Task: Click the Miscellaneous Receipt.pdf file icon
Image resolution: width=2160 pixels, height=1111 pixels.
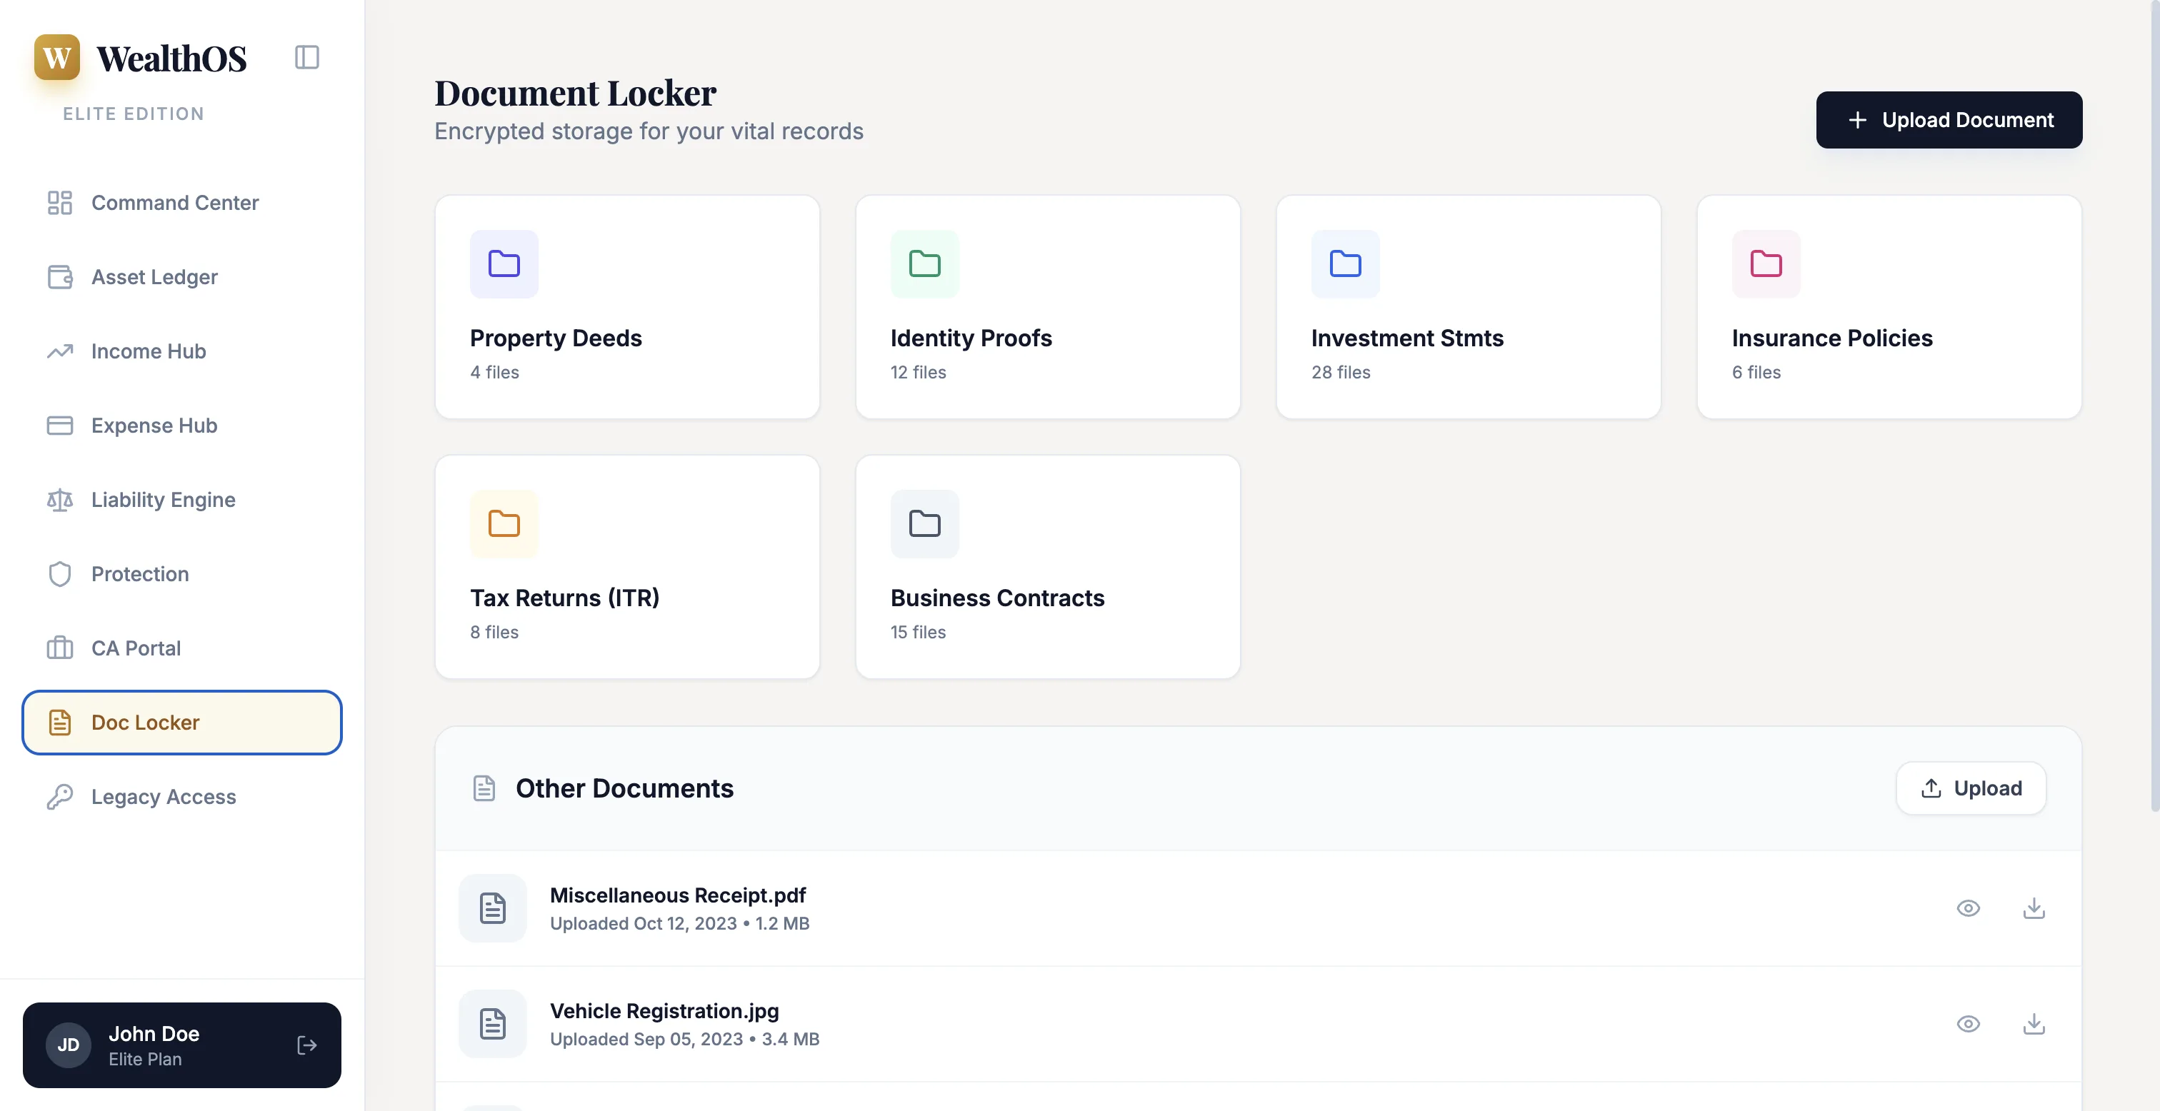Action: click(492, 908)
